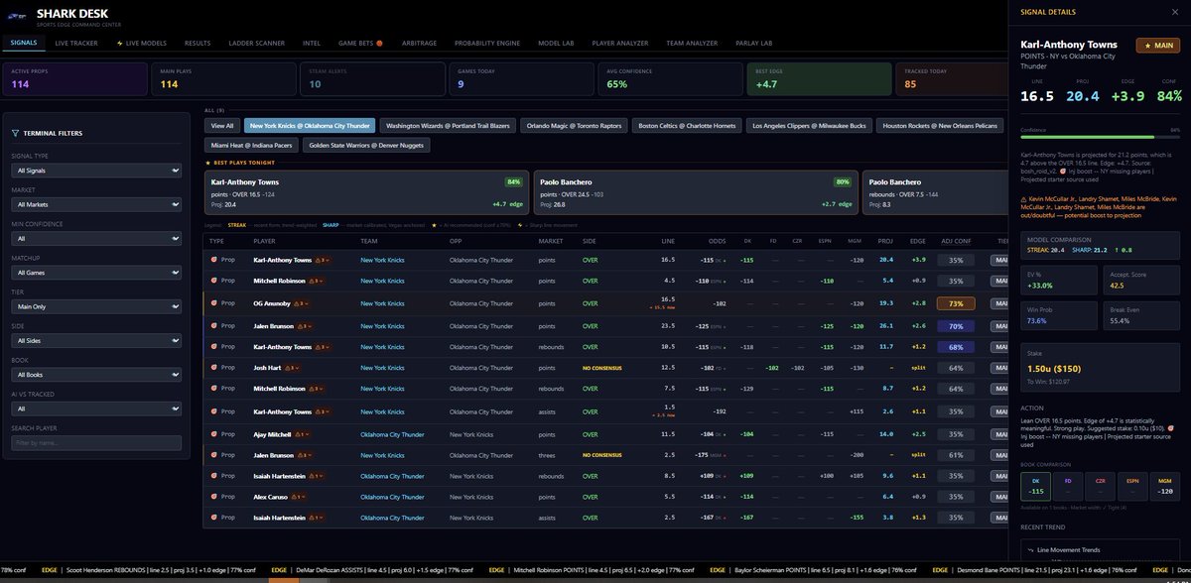Sort table by the EDGE column header
Viewport: 1191px width, 583px height.
(x=917, y=240)
